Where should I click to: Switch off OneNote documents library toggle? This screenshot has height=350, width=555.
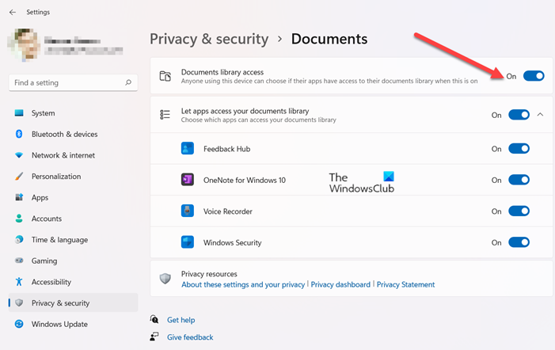519,180
